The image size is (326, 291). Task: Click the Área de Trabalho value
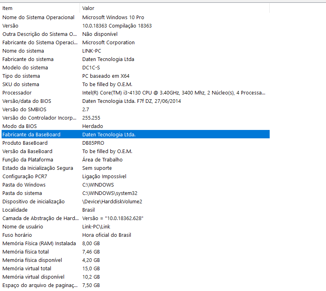pos(102,159)
